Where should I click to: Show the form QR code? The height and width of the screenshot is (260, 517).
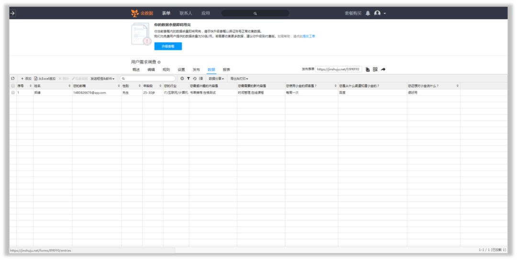tap(375, 69)
